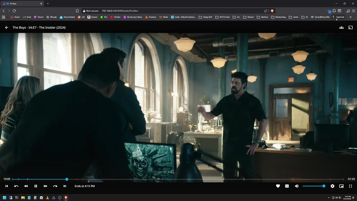Screen dimensions: 357x201
Task: Expand the Canine bookmarks folder
Action: coord(293,17)
